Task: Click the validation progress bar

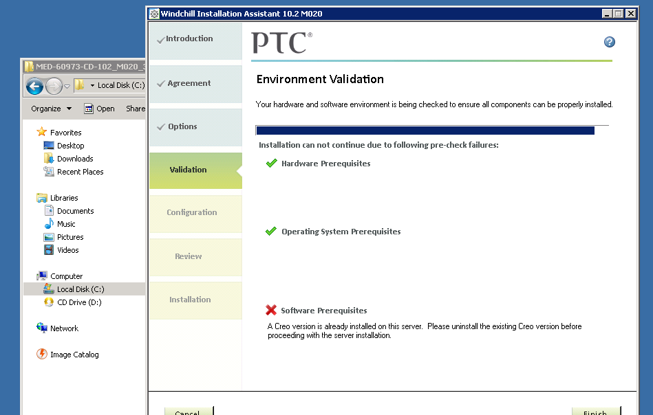Action: [x=432, y=130]
